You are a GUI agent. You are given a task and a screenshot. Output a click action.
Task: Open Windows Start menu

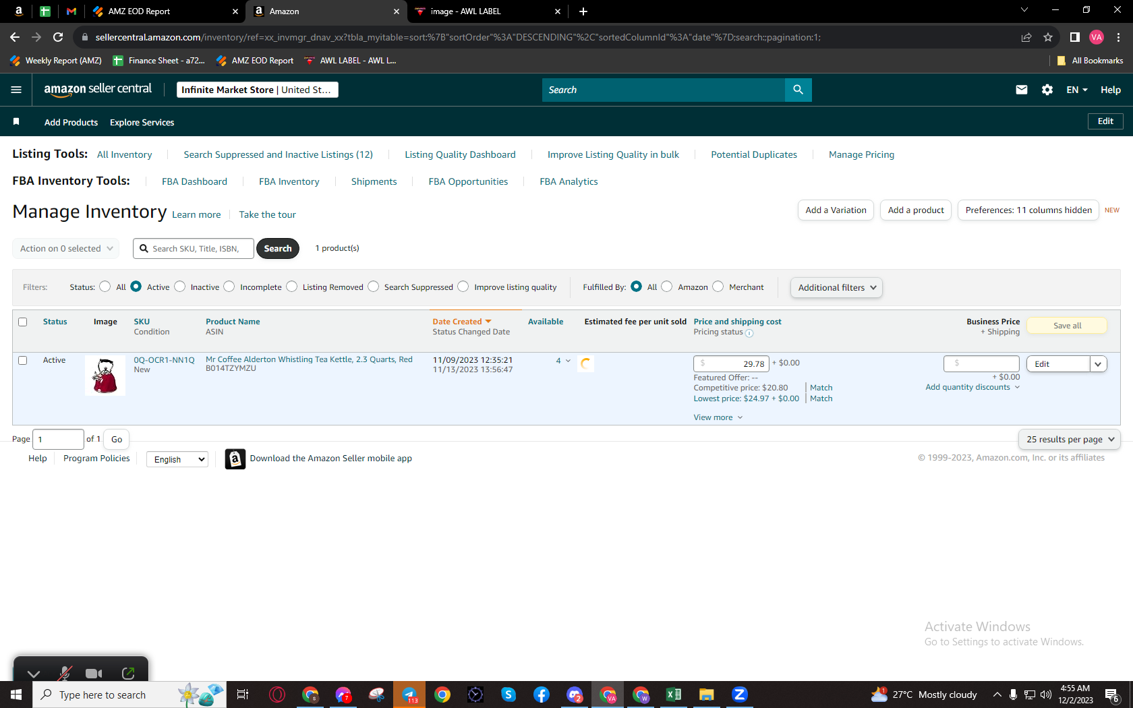click(16, 695)
